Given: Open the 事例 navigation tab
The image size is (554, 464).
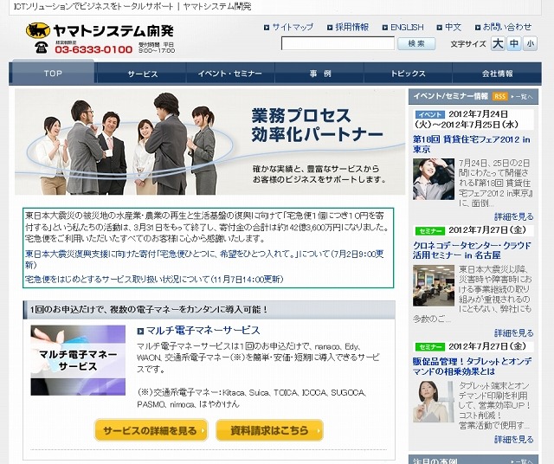Looking at the screenshot, I should (320, 74).
